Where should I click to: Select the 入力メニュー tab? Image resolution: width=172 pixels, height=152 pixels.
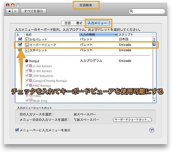pos(97,23)
